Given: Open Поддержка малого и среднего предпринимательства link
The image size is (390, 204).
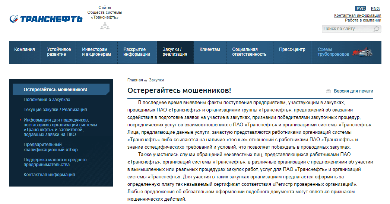Looking at the screenshot, I should pos(55,162).
